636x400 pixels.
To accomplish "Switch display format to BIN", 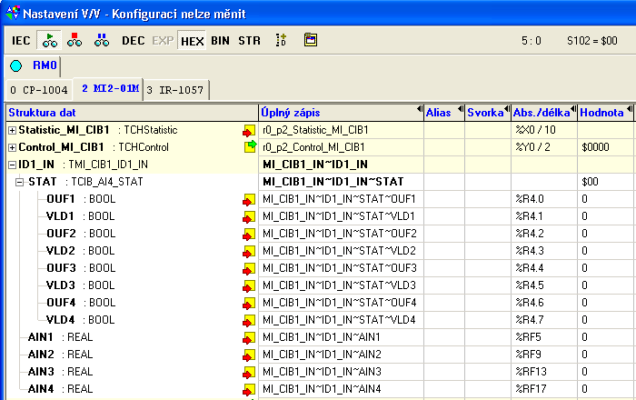I will 220,41.
